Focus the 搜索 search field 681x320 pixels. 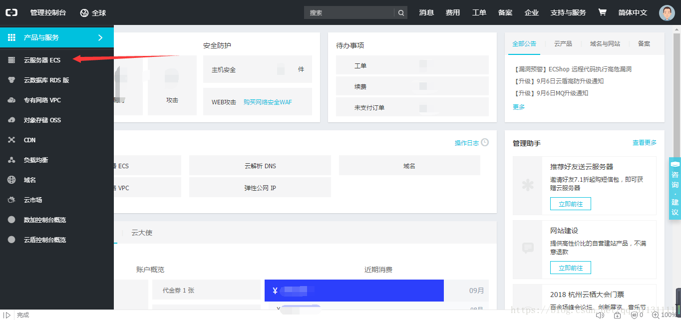point(349,12)
